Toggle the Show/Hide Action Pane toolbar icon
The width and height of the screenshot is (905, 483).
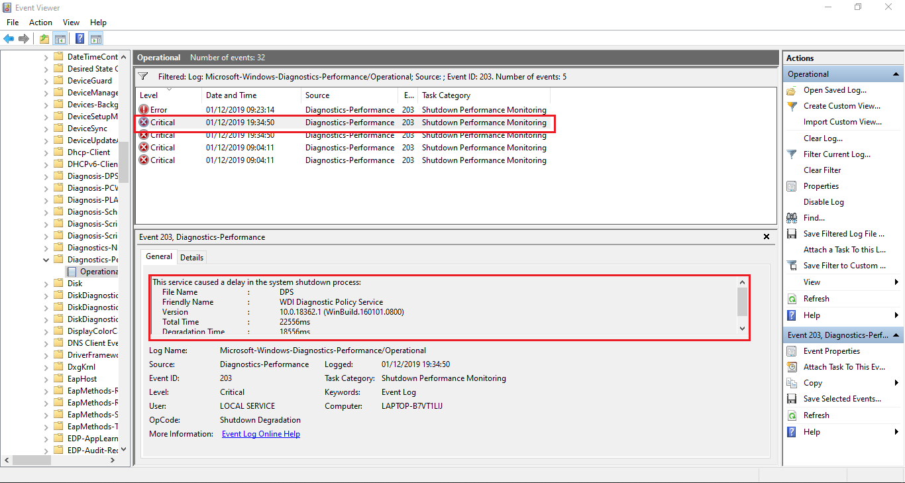point(95,38)
